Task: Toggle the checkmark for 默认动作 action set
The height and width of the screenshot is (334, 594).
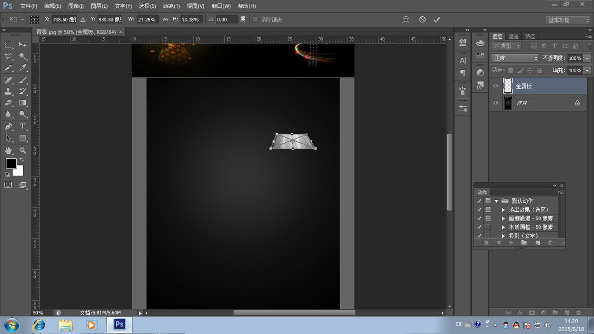Action: click(x=479, y=201)
